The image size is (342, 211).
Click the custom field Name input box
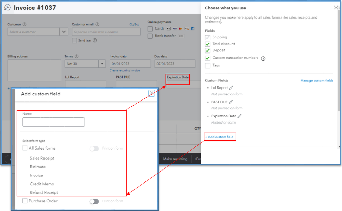[x=53, y=122]
